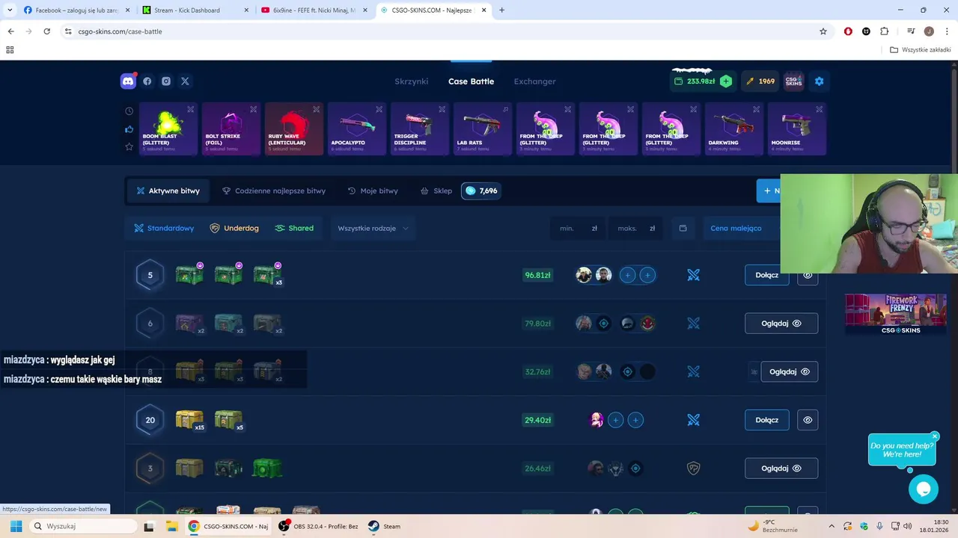Open the Sklep tab
Screen dimensions: 958x538
tap(436, 191)
